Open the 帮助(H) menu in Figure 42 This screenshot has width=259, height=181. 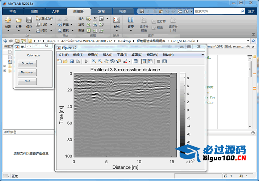(x=168, y=55)
